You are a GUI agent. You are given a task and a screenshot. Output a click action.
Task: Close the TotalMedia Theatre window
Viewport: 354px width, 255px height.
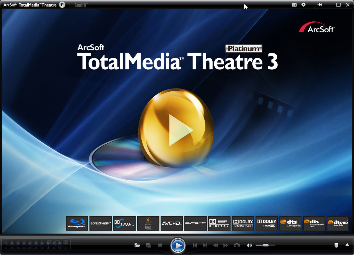click(x=348, y=5)
